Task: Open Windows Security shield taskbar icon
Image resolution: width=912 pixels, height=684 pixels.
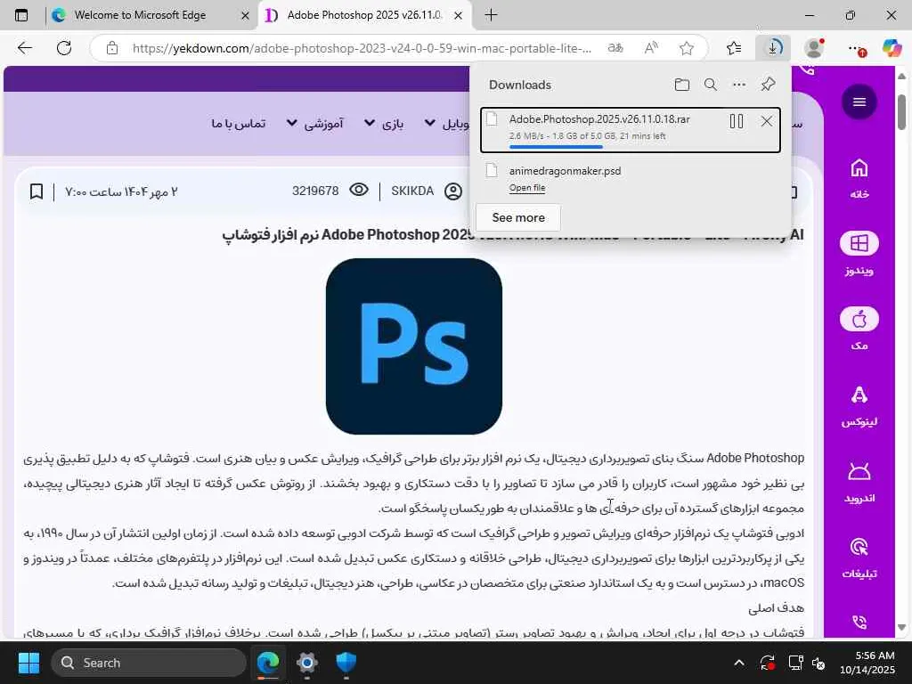Action: 346,663
